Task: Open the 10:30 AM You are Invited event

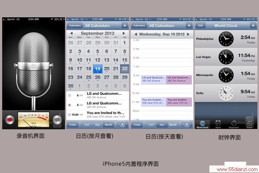Action: pos(98,114)
